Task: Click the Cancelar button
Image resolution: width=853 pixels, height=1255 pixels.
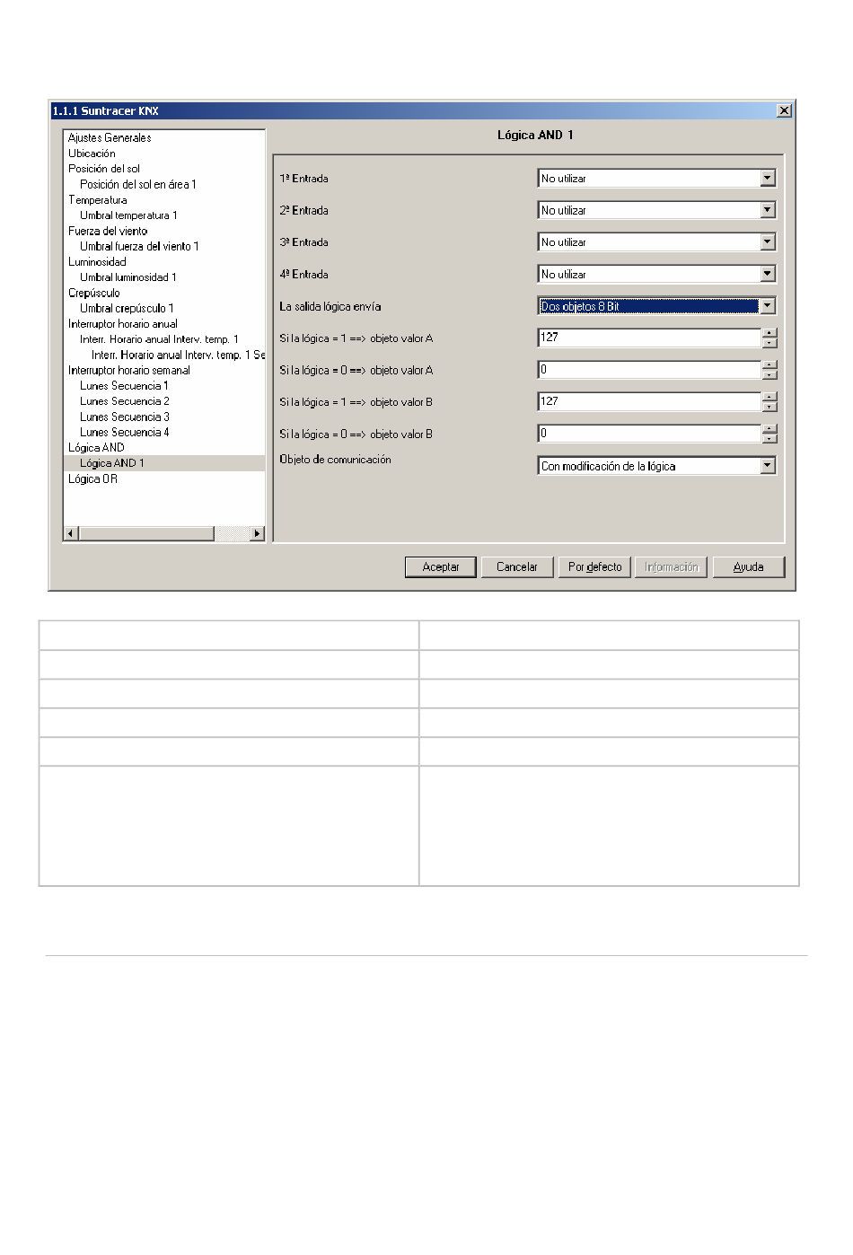Action: tap(517, 567)
